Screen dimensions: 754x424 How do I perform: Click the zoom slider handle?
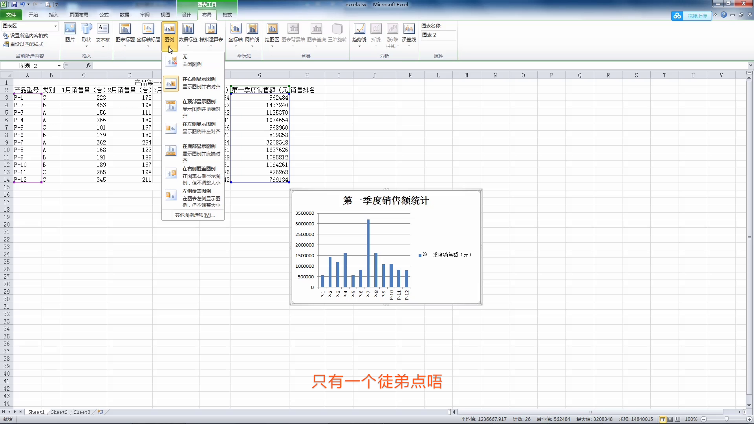[727, 419]
